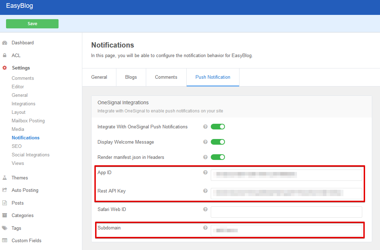Click the Custom Fields list icon
Screen dimensions: 380x250
tap(5, 240)
